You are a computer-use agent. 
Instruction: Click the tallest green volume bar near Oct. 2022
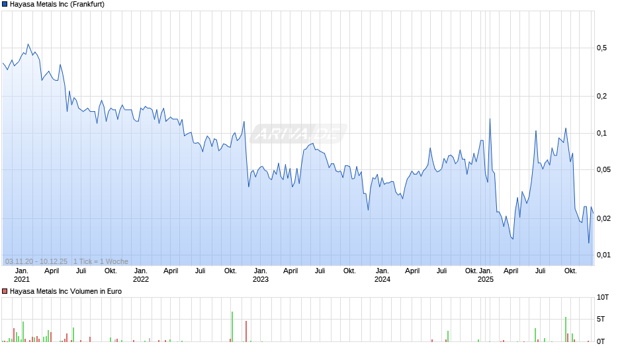tap(232, 327)
